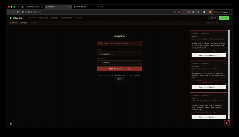This screenshot has height=137, width=239.
Task: Open a new tab with the plus icon
Action: tap(102, 7)
